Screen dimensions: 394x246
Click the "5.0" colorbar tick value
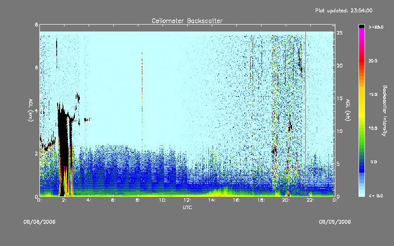click(374, 162)
